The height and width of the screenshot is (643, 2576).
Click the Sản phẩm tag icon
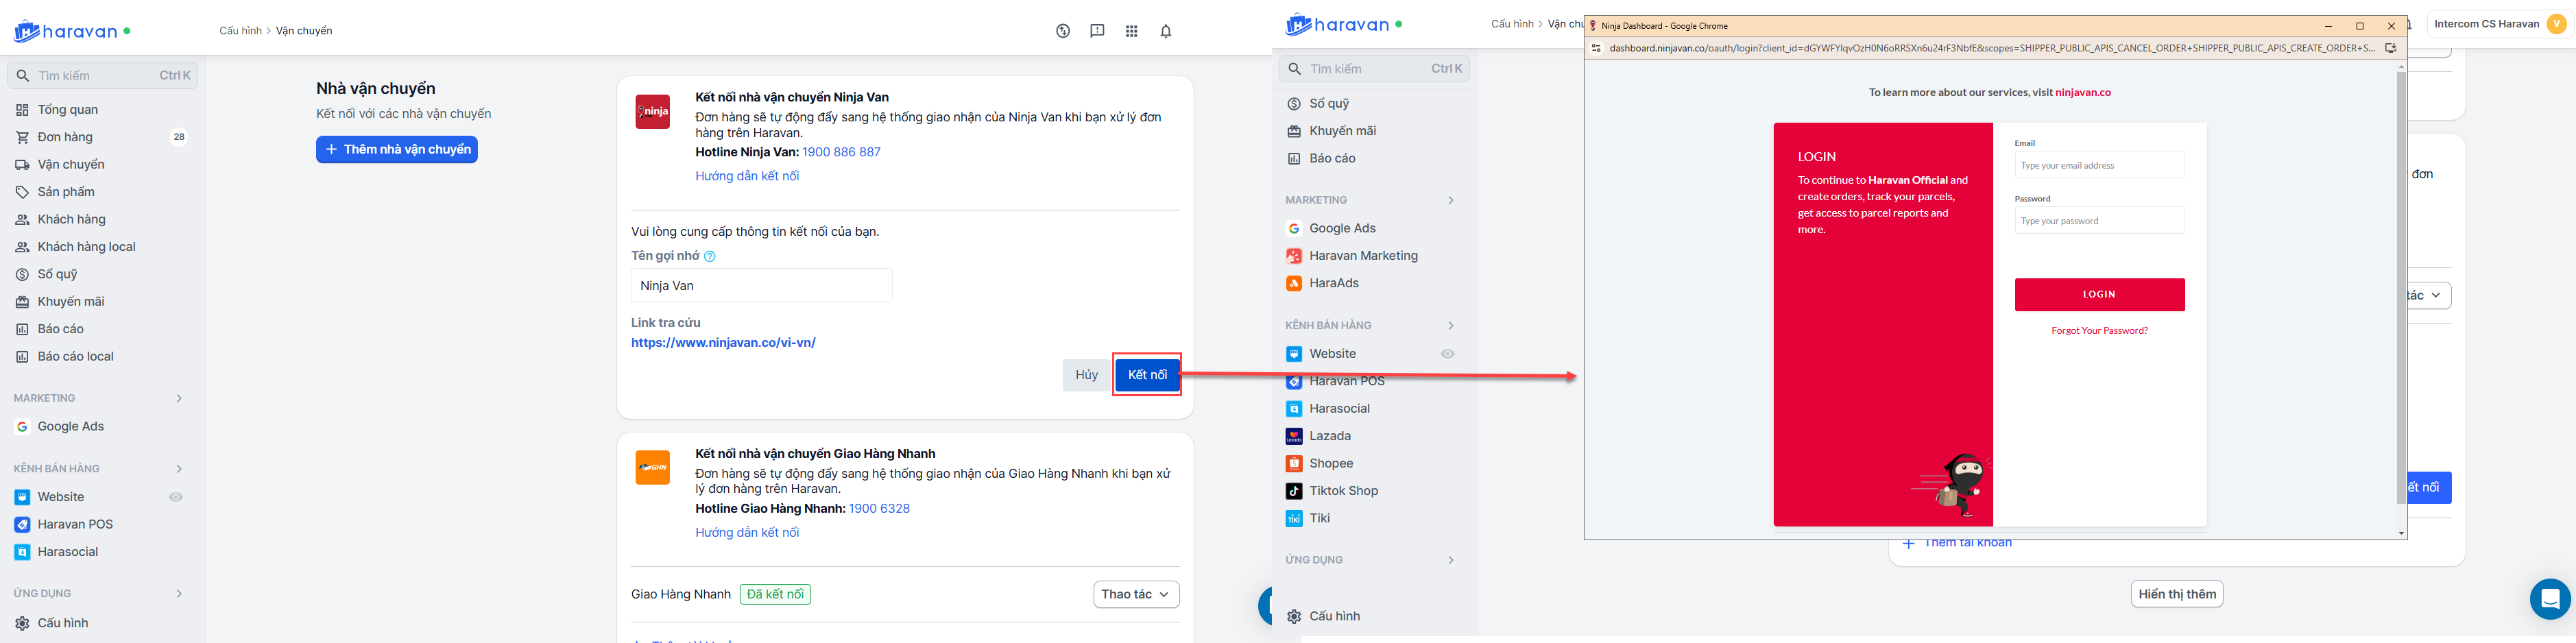(22, 192)
